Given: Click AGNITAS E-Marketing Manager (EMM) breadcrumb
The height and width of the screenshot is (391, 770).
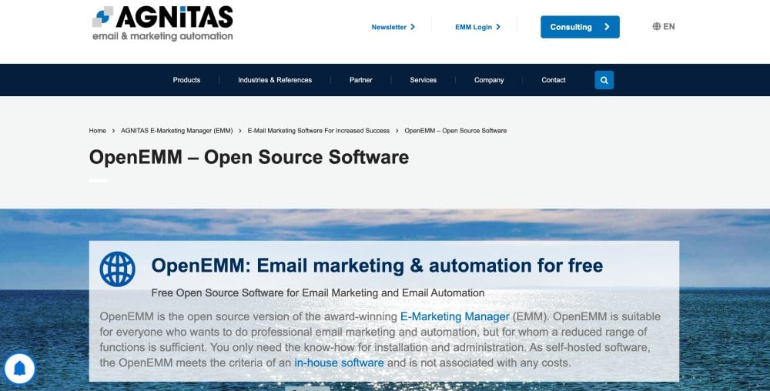Looking at the screenshot, I should [x=177, y=131].
